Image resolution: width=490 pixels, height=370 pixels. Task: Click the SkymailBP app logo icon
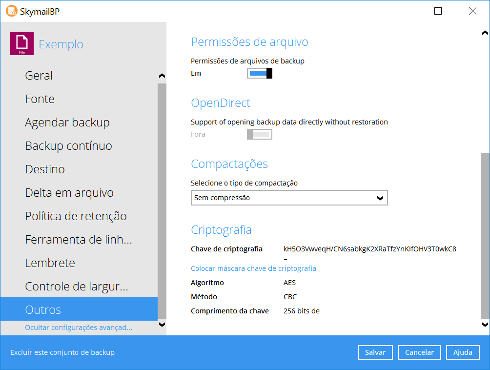[11, 11]
